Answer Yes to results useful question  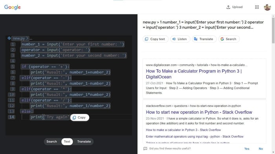pos(247,149)
